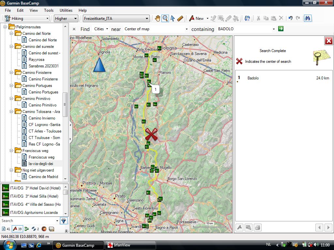334x250 pixels.
Task: Open the Tools menu
Action: pyautogui.click(x=49, y=10)
